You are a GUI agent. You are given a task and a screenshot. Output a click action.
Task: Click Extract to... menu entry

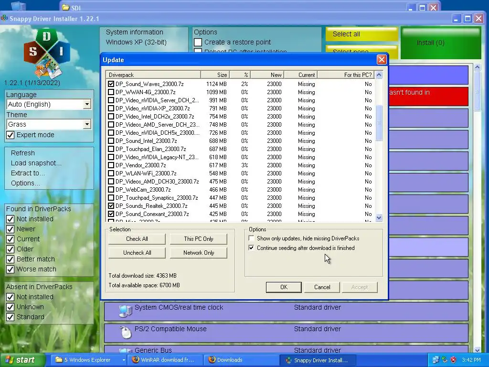tap(28, 173)
